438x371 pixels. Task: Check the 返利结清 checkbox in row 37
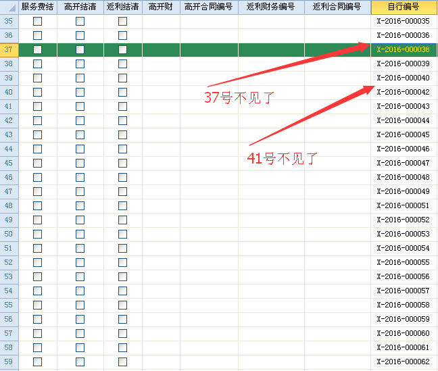(x=122, y=49)
